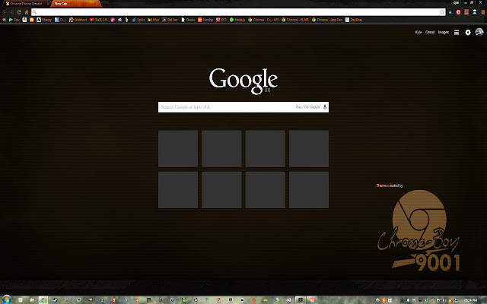Click the taskbar clock

(x=470, y=300)
